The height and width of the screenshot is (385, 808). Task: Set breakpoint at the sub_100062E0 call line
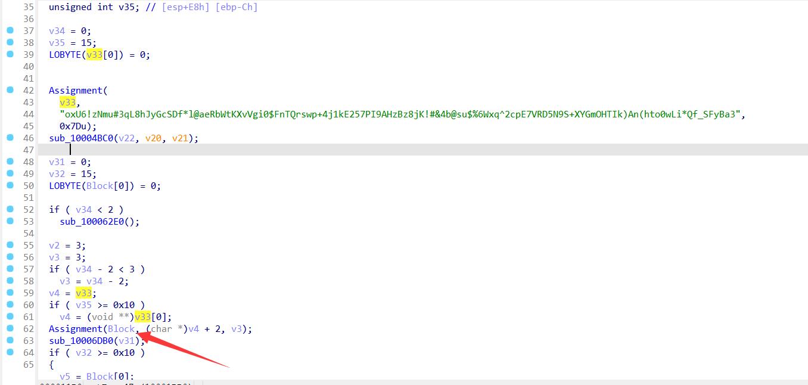[10, 221]
